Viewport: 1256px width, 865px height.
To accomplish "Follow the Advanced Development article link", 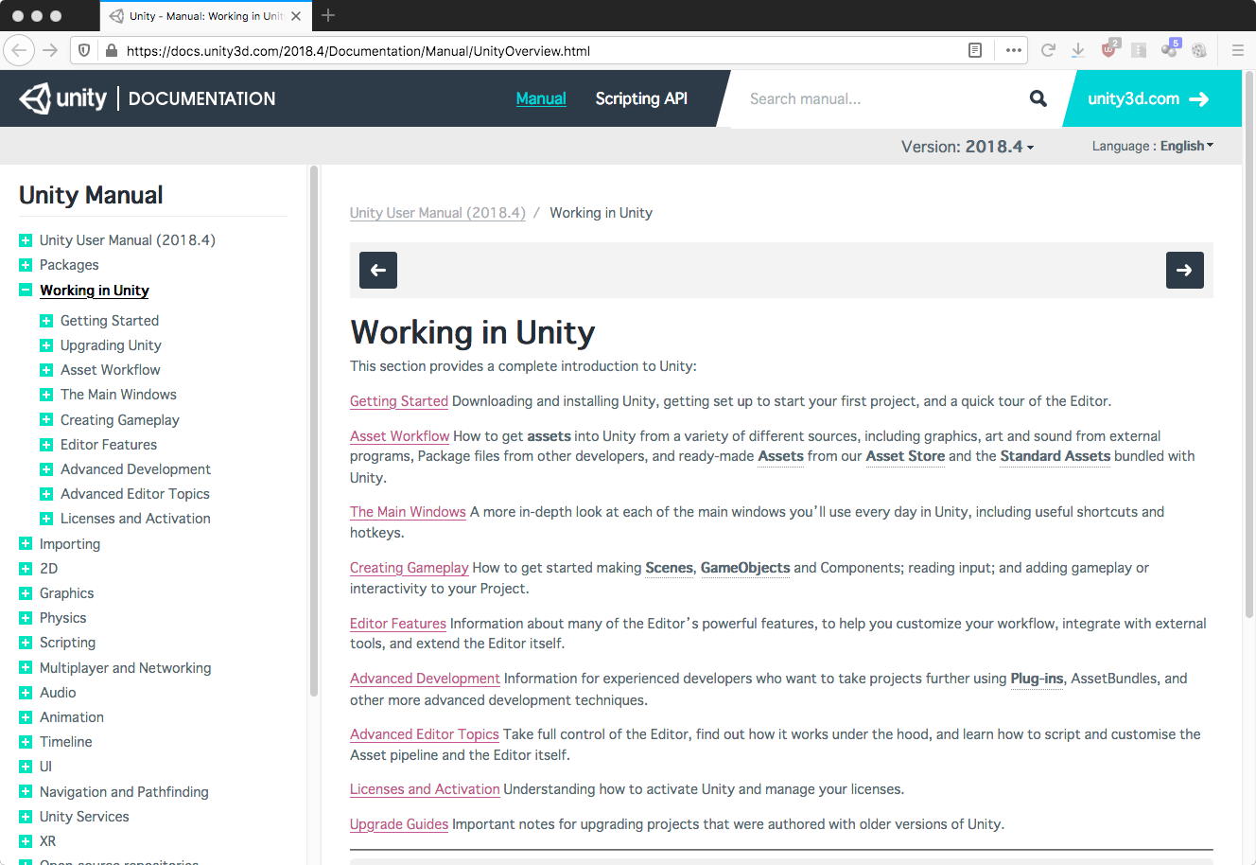I will (x=425, y=679).
